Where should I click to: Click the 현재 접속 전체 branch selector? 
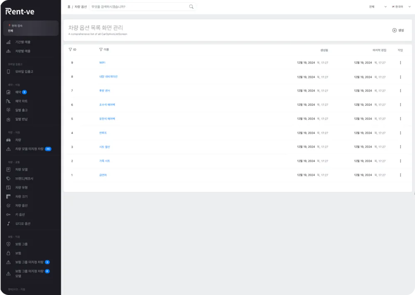coord(31,28)
